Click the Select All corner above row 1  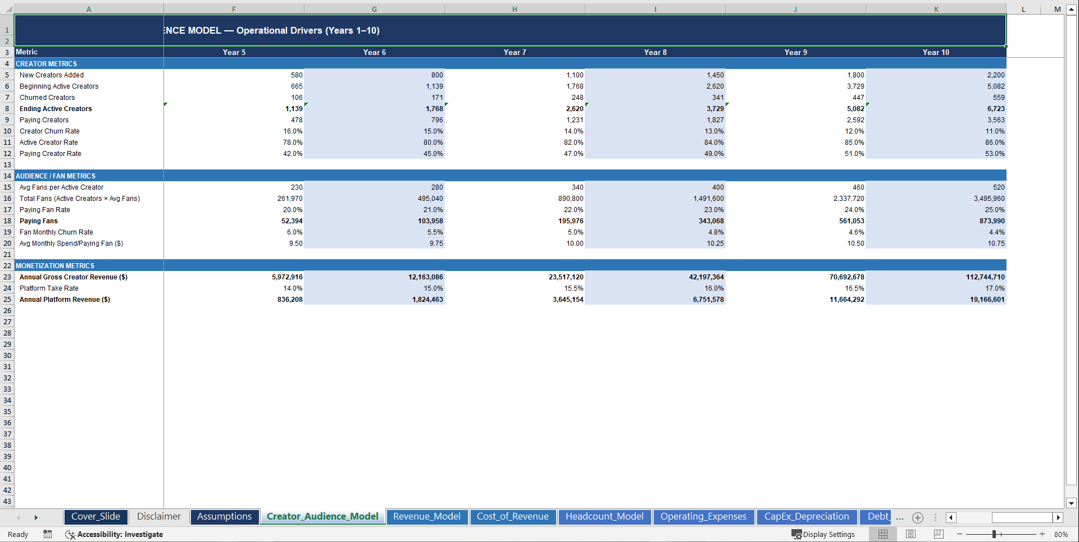[7, 8]
